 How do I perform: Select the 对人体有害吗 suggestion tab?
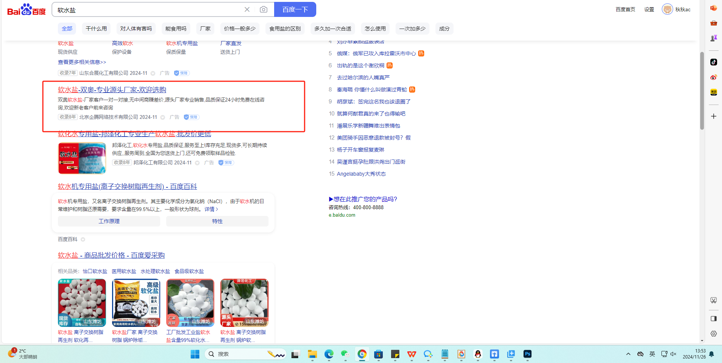(x=136, y=29)
